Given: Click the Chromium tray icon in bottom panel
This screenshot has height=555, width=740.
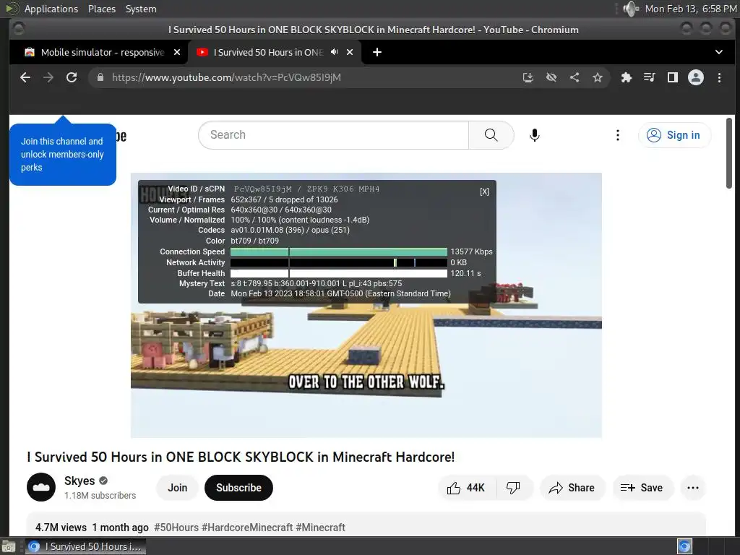Looking at the screenshot, I should (x=684, y=546).
